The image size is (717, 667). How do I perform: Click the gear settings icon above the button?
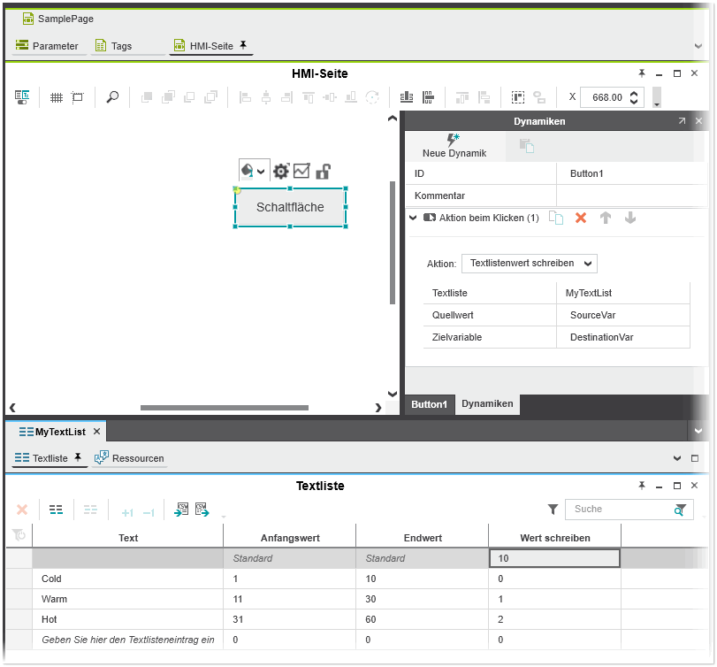coord(281,172)
